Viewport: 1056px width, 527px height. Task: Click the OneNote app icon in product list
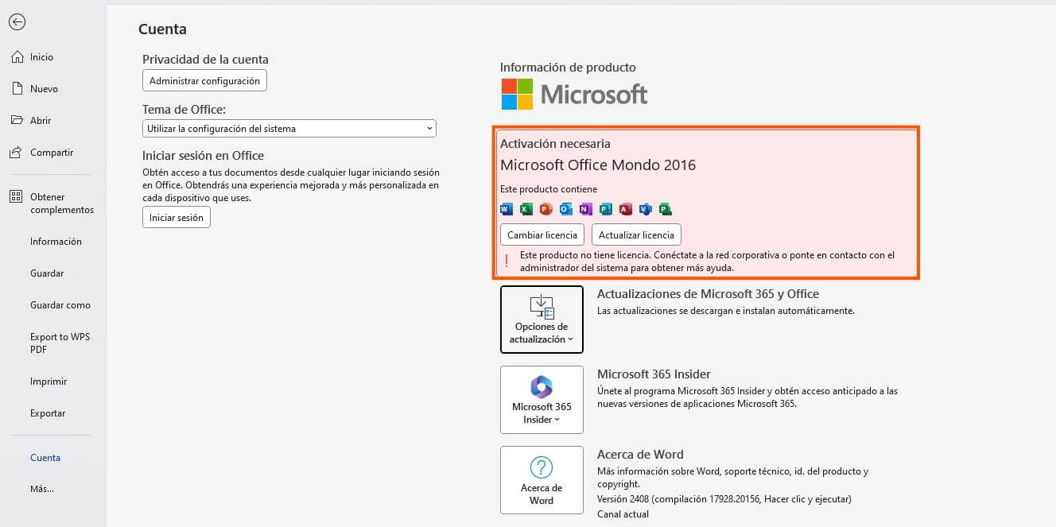click(586, 210)
